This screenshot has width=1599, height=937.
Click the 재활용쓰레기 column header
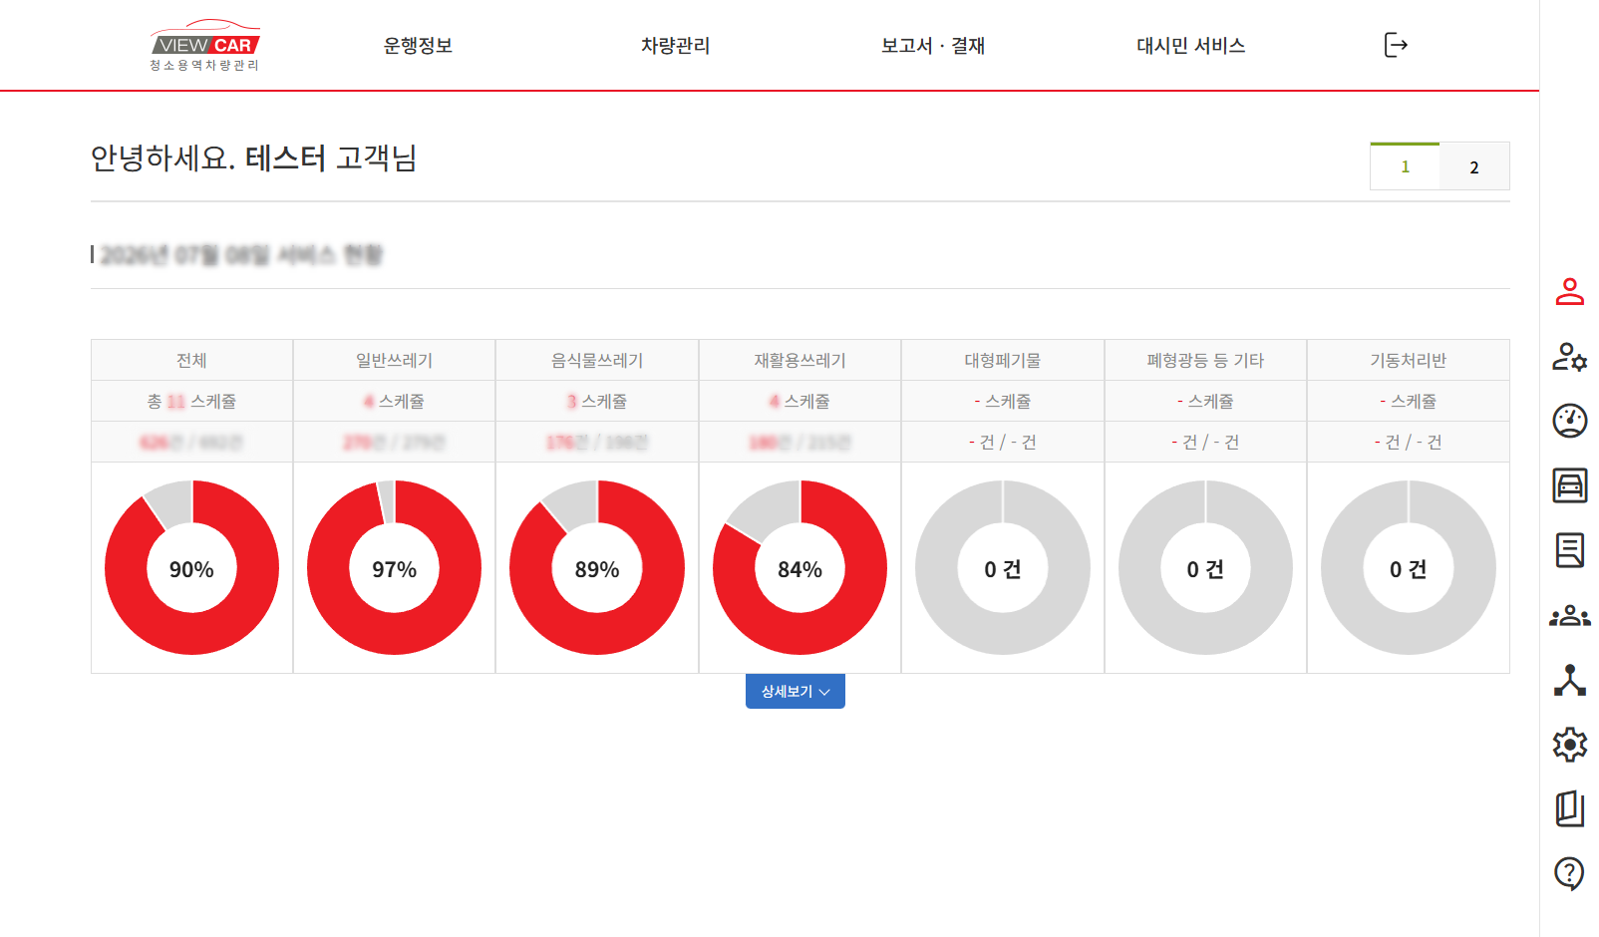(x=799, y=360)
